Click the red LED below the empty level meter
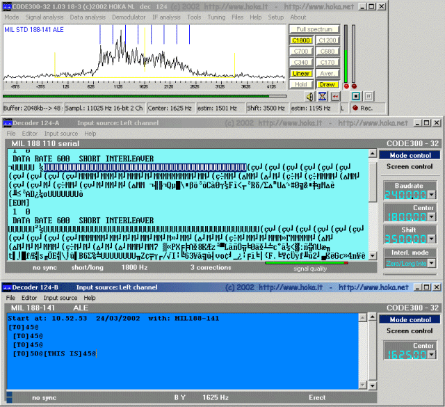The image size is (445, 407). click(x=354, y=86)
